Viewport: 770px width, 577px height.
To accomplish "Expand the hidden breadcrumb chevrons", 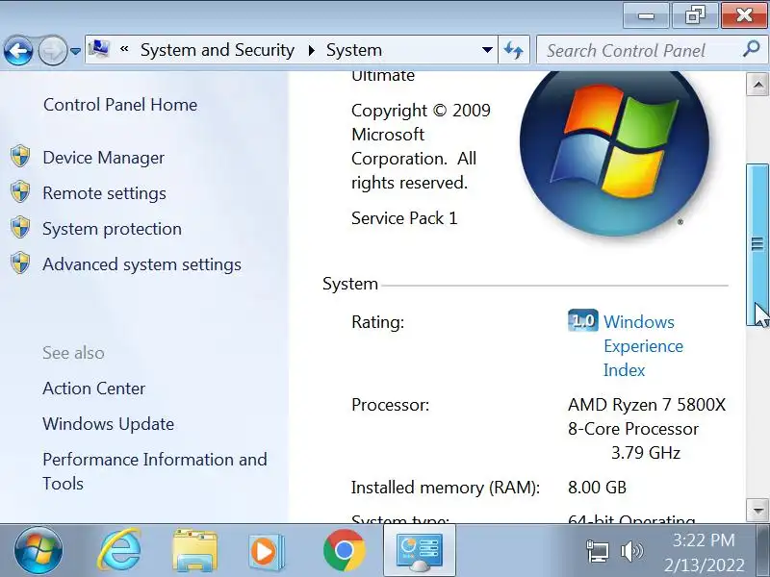I will [124, 49].
